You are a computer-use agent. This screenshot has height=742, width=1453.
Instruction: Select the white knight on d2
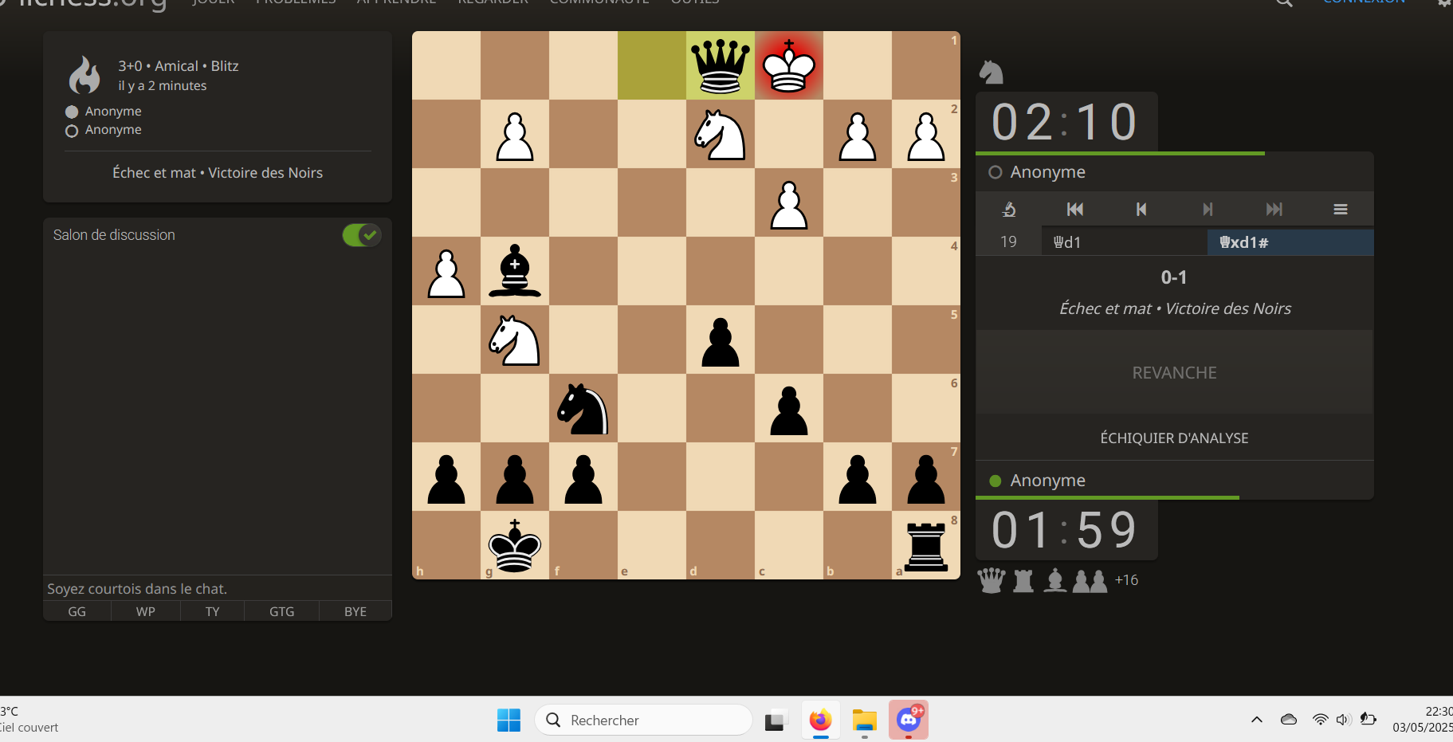(721, 134)
